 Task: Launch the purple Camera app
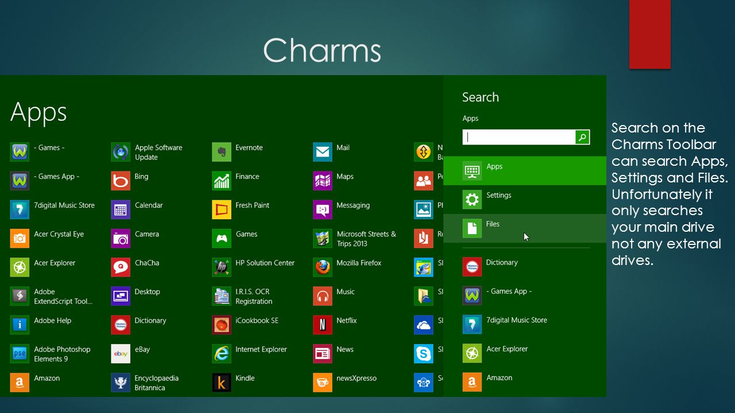[136, 238]
